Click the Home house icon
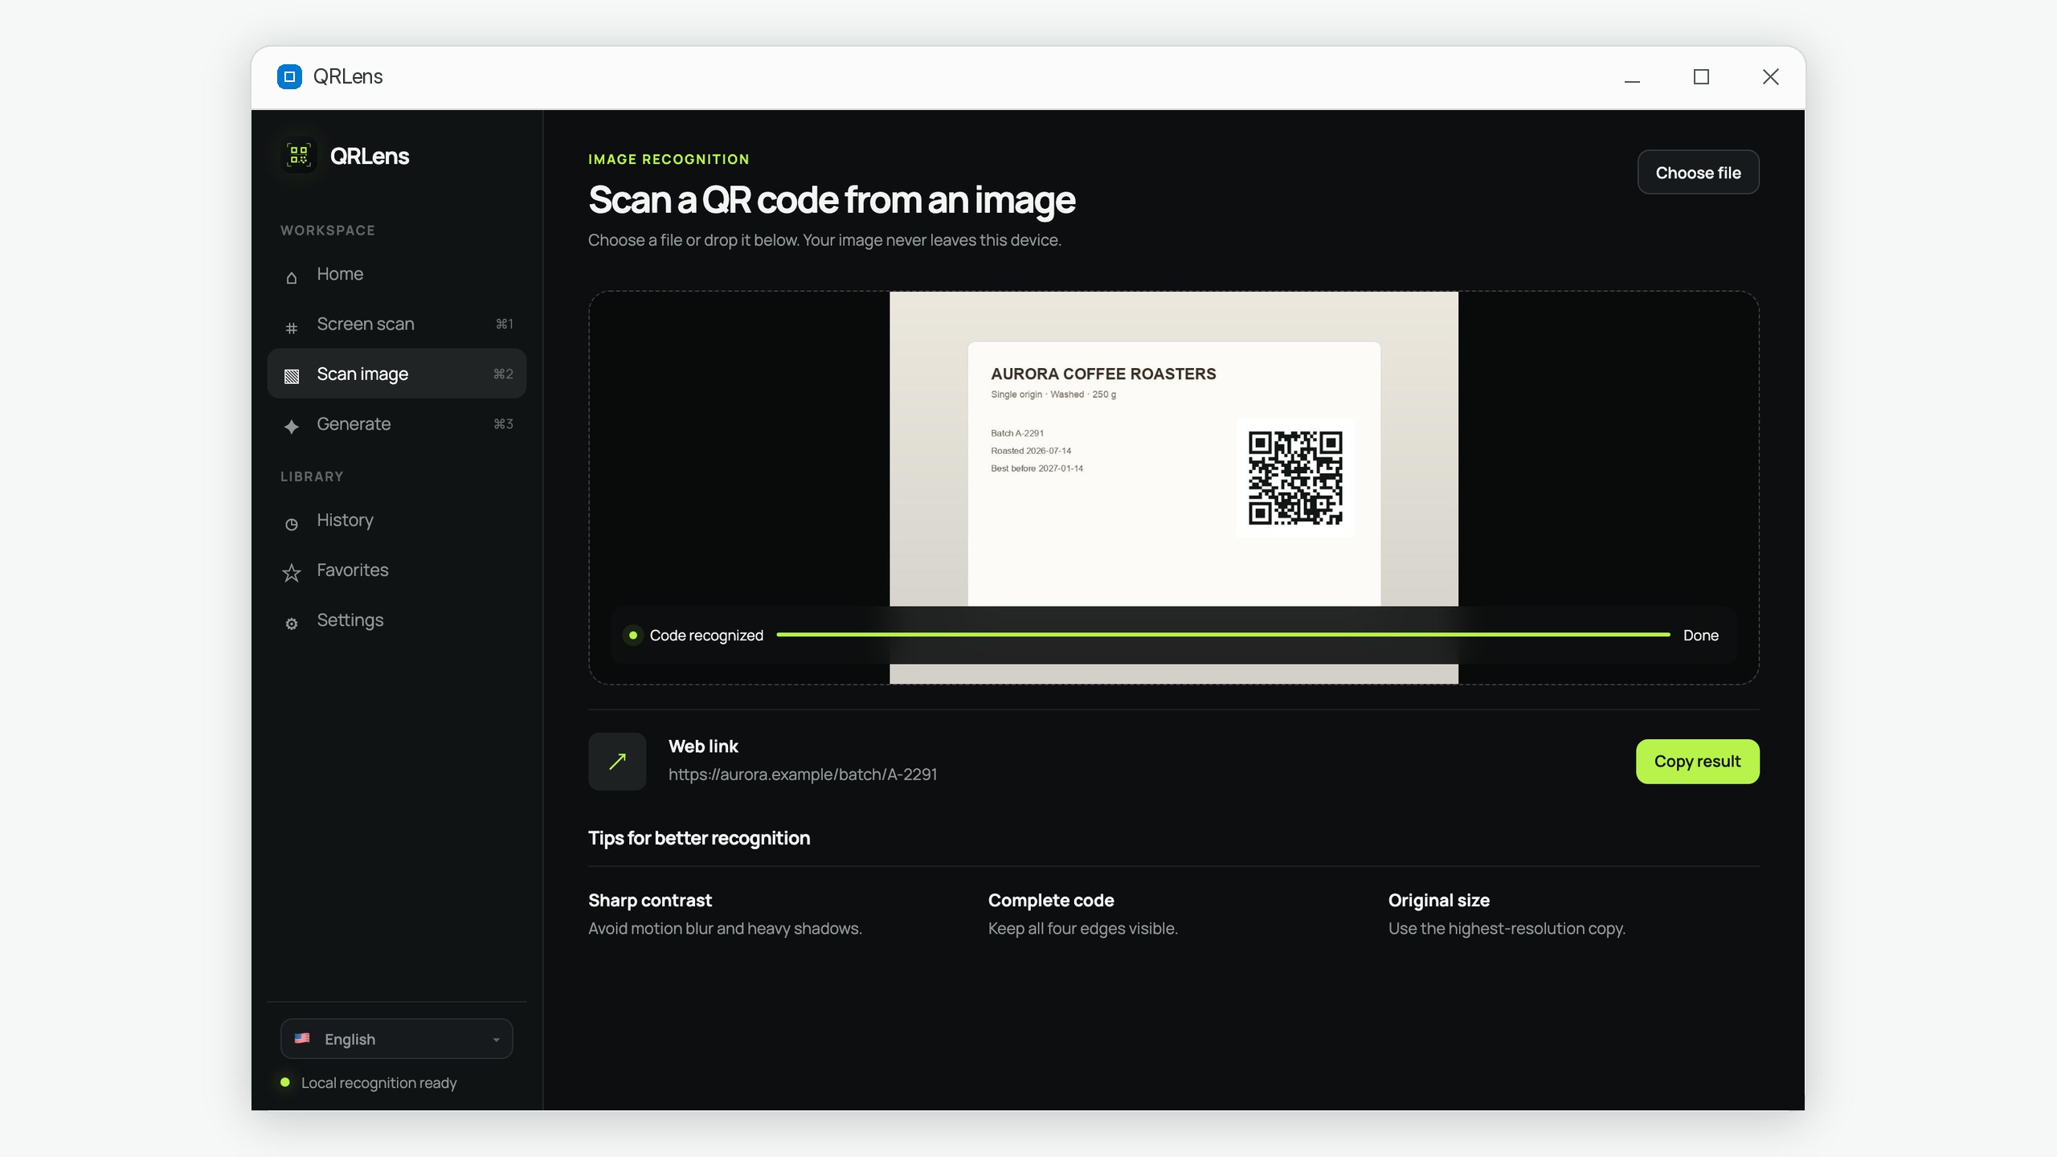 coord(292,277)
